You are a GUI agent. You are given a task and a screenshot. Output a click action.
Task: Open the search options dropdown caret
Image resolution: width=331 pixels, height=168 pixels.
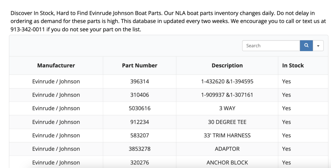[318, 46]
